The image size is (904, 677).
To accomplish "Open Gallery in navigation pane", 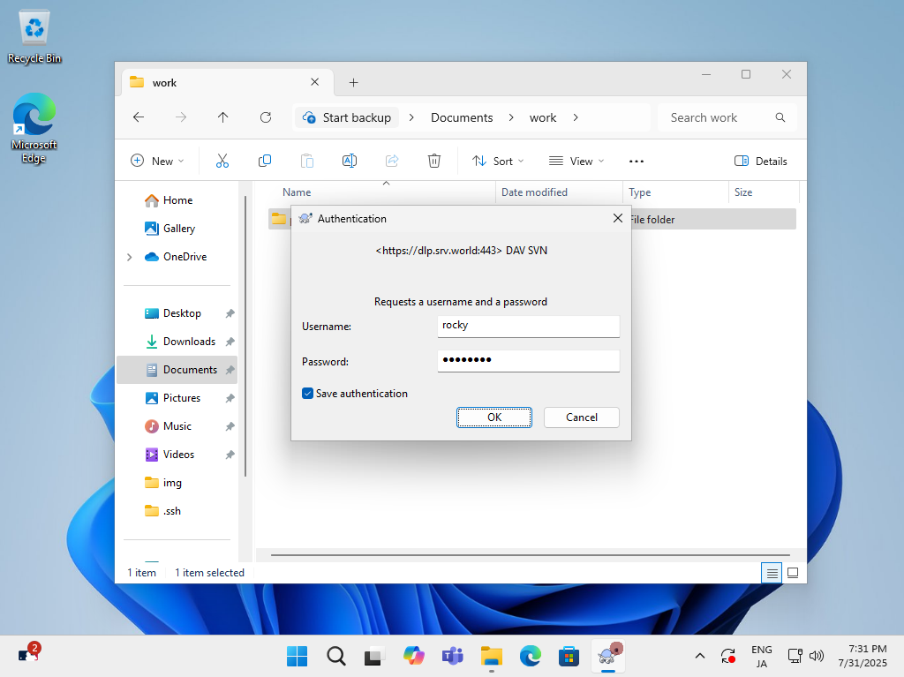I will 177,229.
